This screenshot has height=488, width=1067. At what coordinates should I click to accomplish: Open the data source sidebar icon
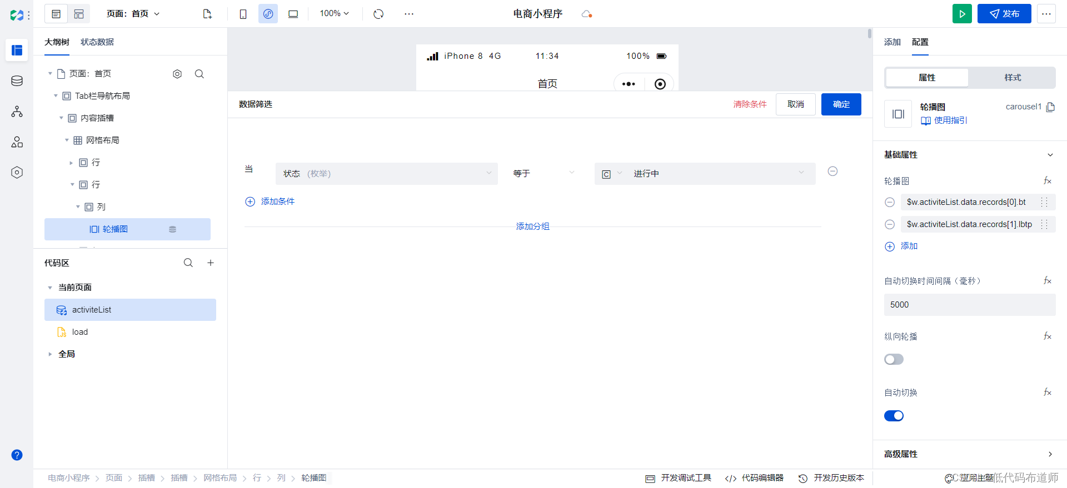pyautogui.click(x=17, y=81)
